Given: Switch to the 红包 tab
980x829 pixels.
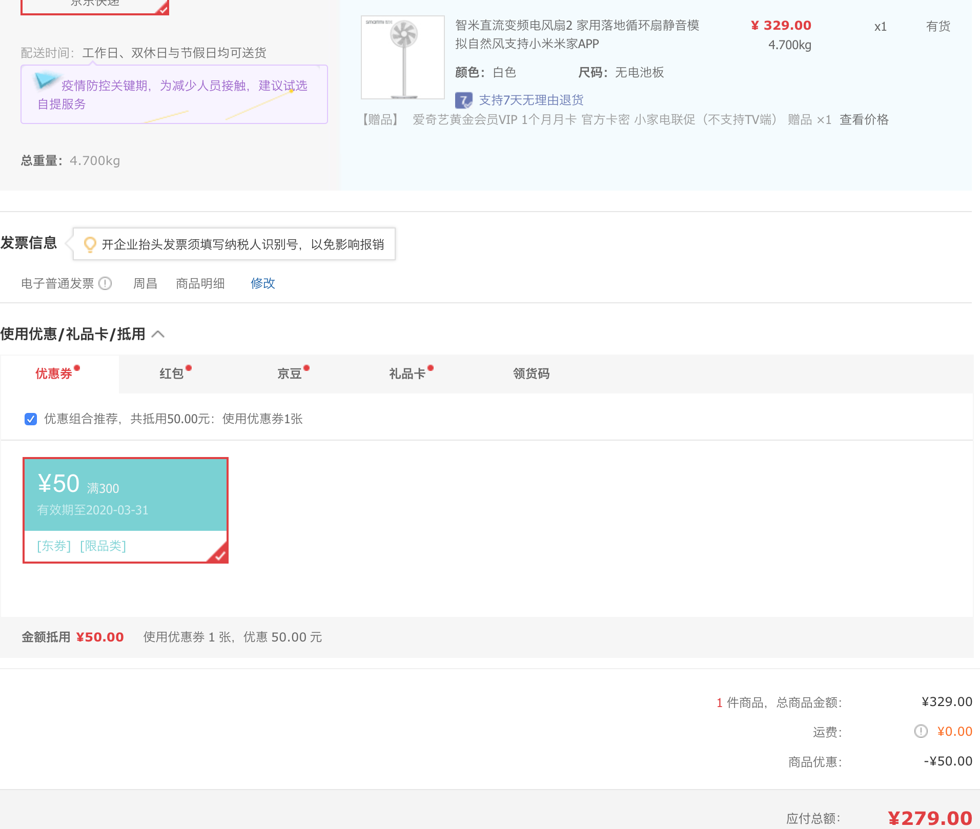Looking at the screenshot, I should click(x=175, y=374).
